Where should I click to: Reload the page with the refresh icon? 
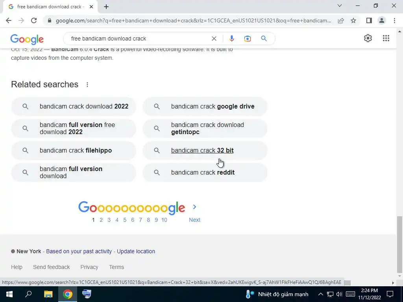[x=34, y=20]
